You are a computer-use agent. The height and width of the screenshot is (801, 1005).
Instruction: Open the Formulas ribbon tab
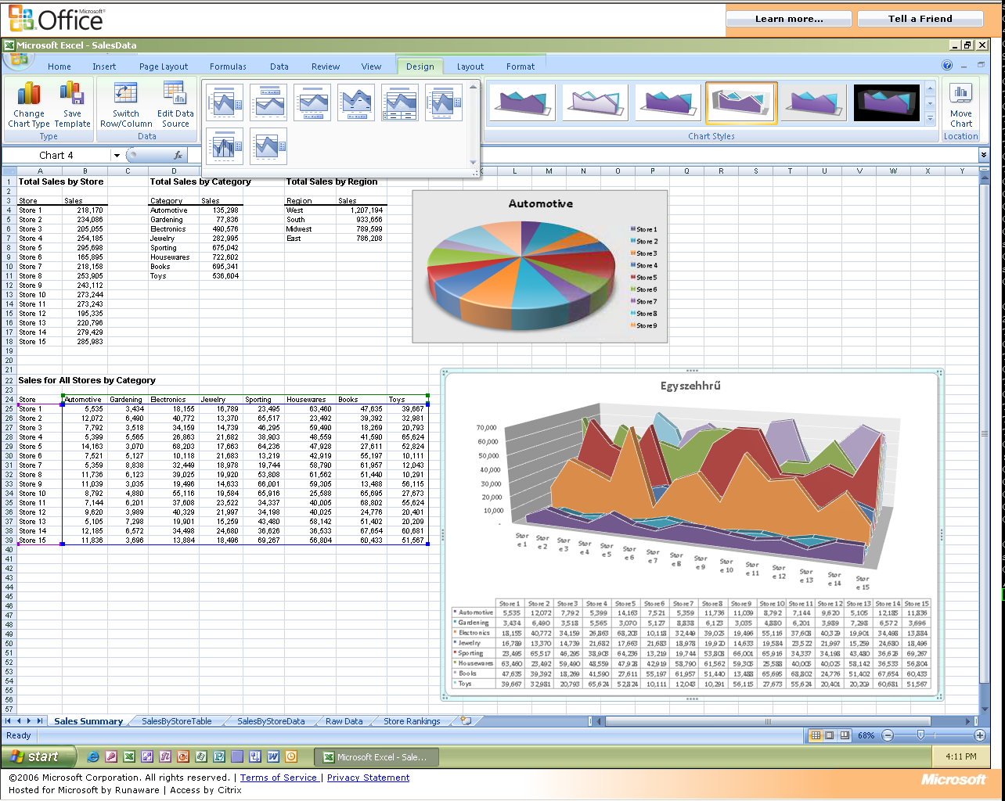[x=228, y=66]
